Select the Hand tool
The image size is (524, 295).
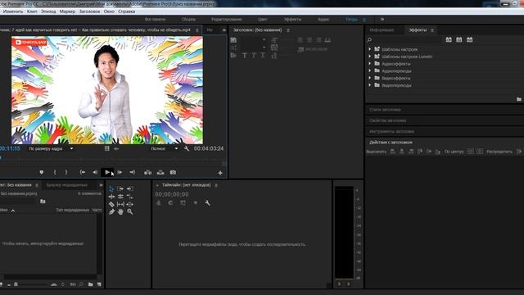tap(120, 211)
